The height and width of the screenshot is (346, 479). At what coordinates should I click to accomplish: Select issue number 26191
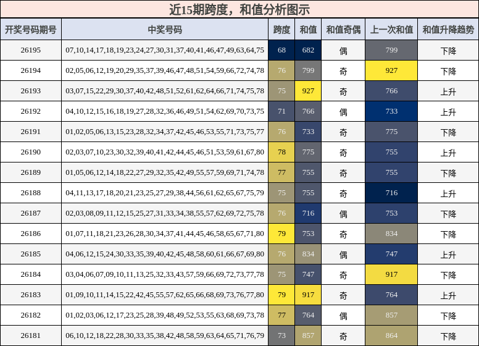(x=30, y=132)
